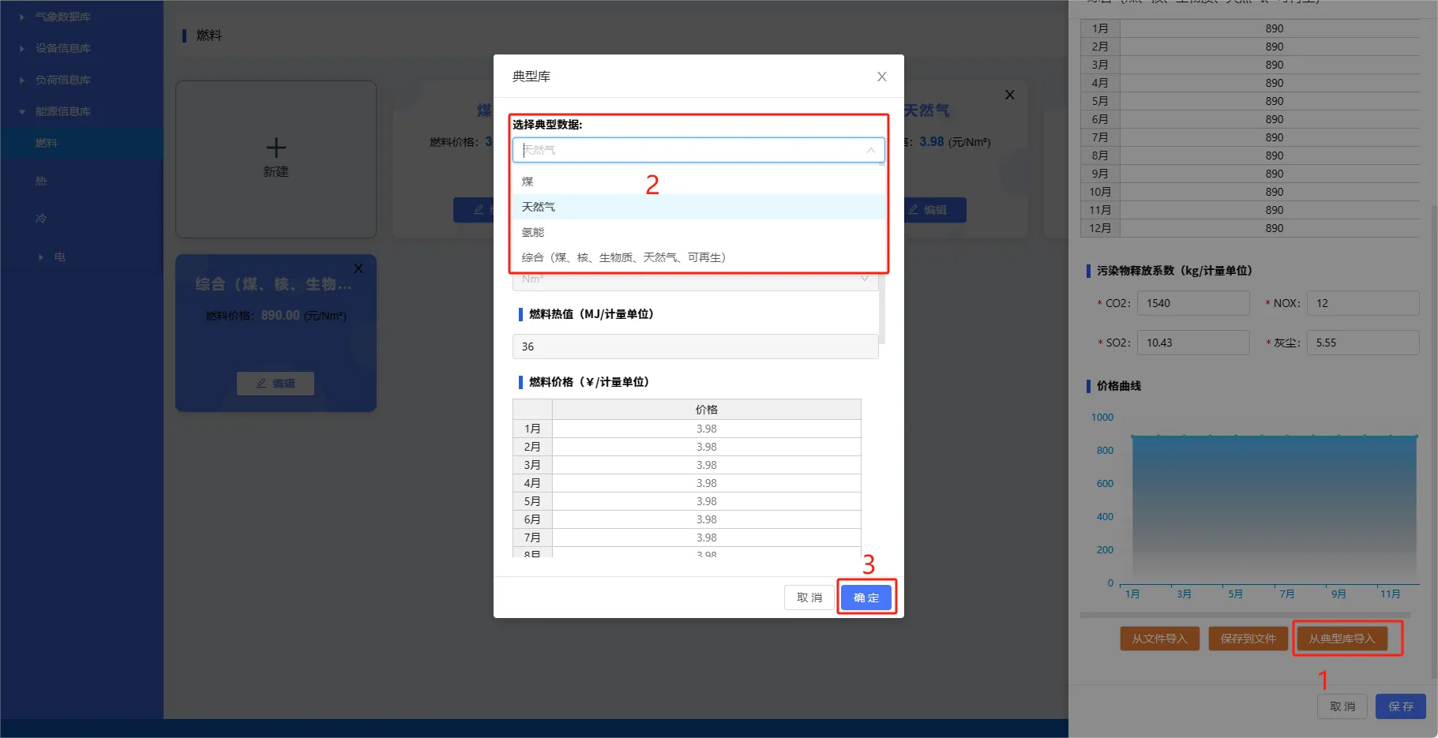Click the 灰尘 coefficient input field
This screenshot has width=1438, height=738.
pos(1363,343)
